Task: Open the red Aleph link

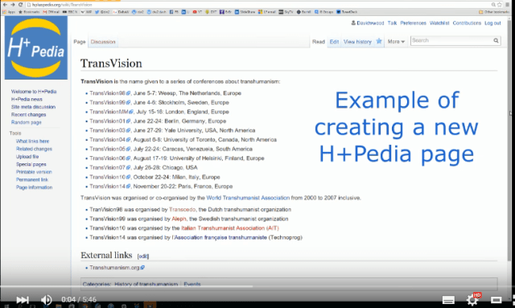Action: click(179, 219)
